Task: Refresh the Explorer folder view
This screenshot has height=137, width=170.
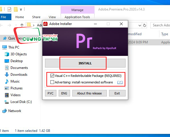Action: [145, 26]
